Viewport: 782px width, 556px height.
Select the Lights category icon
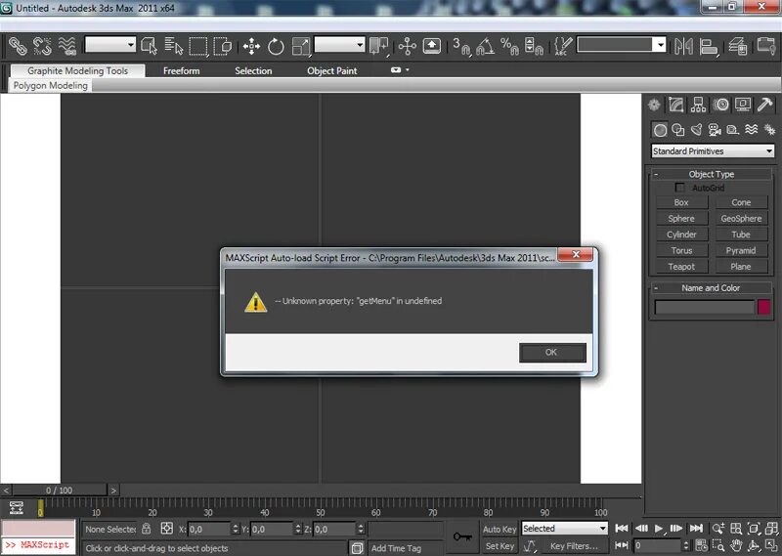click(697, 130)
